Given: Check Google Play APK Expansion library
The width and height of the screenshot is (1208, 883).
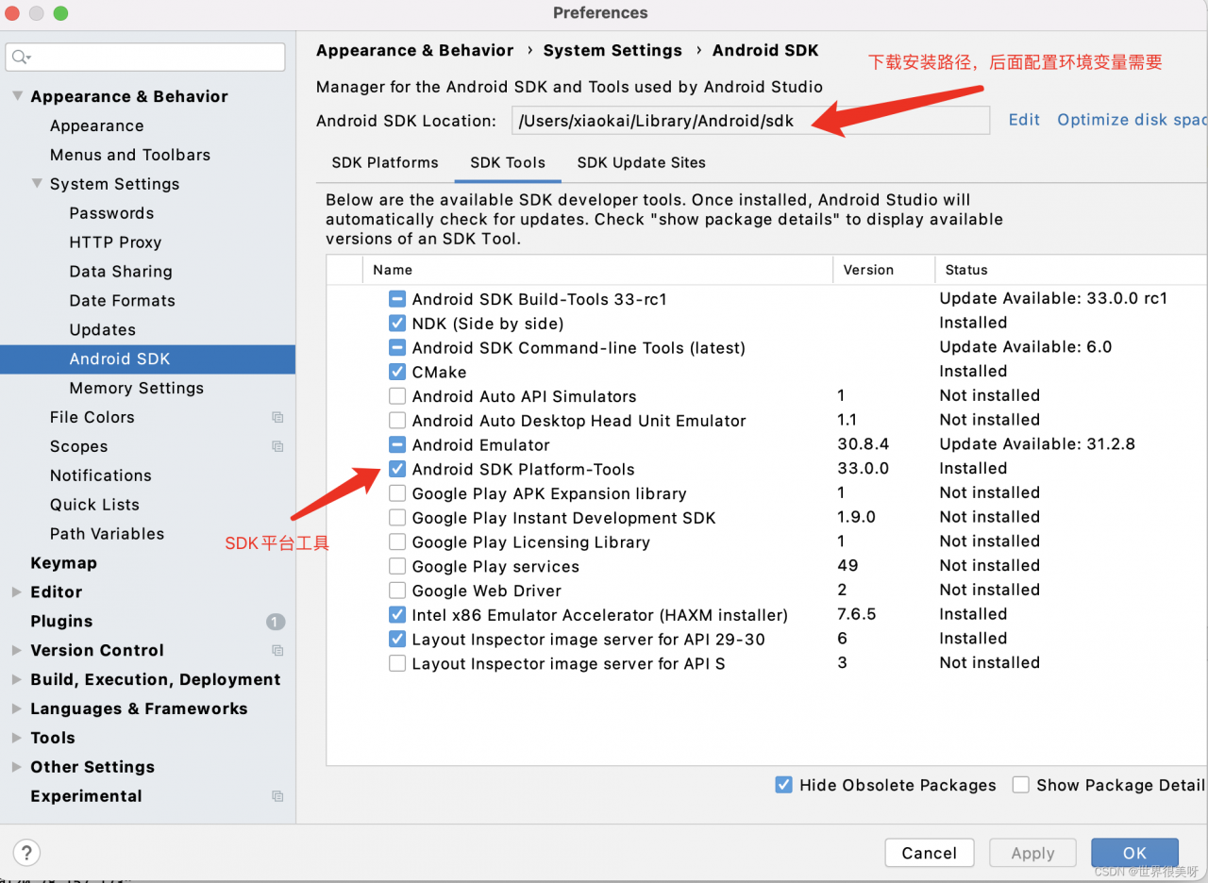Looking at the screenshot, I should point(397,493).
